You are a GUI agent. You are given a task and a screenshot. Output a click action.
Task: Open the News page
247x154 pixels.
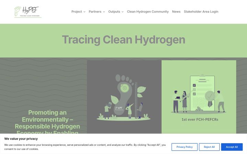[x=176, y=12]
